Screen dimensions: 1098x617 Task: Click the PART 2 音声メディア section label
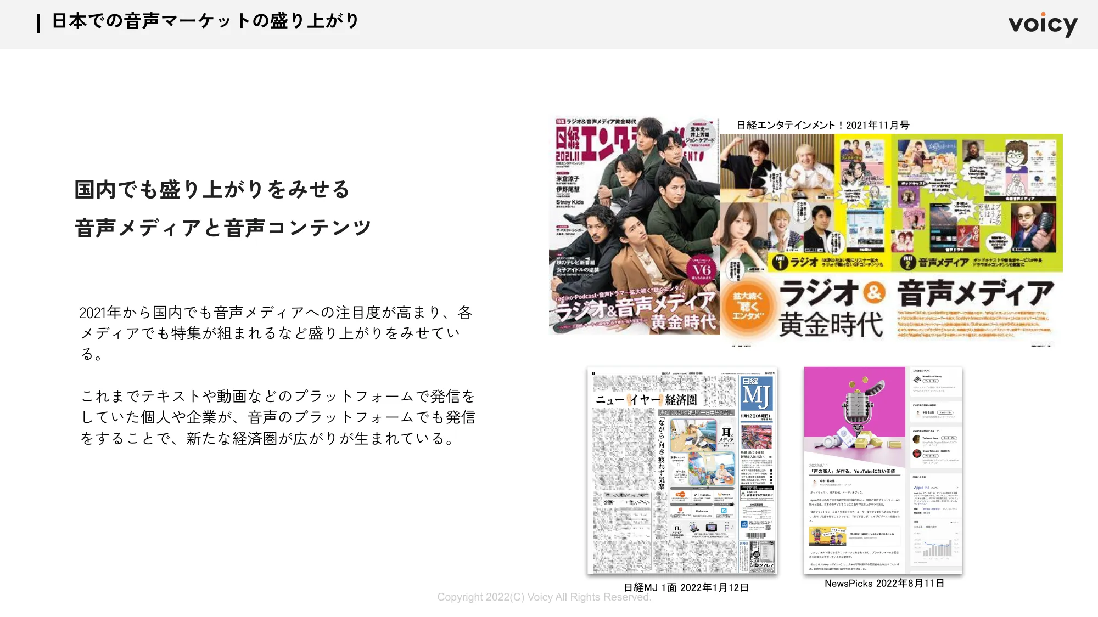934,262
